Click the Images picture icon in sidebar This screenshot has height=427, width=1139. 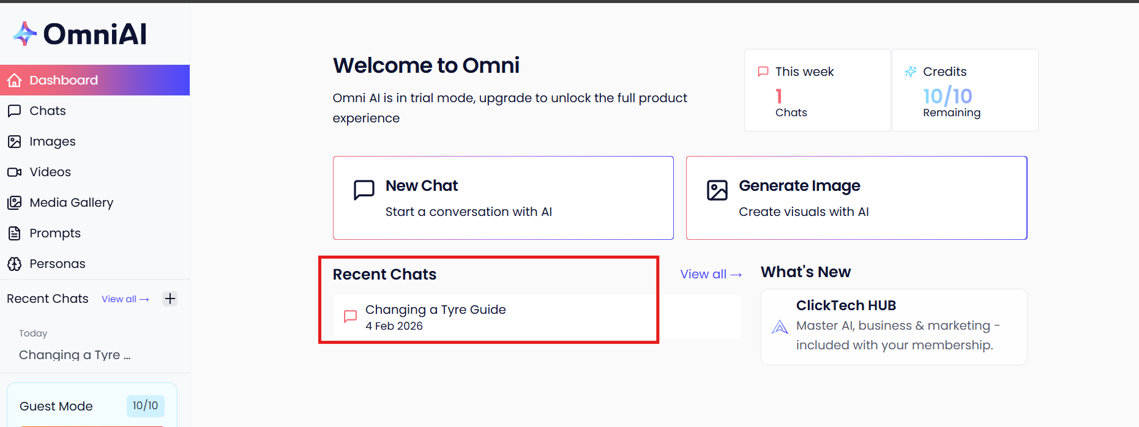click(x=15, y=141)
